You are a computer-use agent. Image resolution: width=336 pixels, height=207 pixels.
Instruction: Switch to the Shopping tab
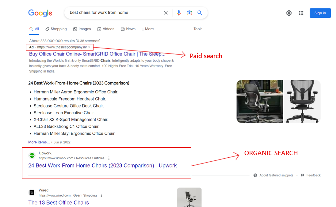(x=56, y=29)
